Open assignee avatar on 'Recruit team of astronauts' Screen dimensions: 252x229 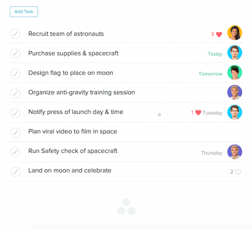click(235, 33)
